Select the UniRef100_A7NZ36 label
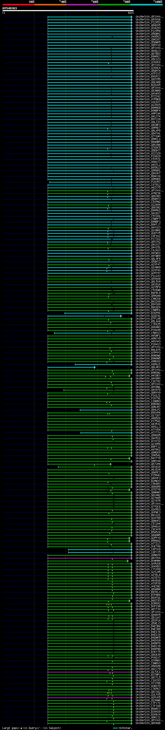Viewport: 165px width, 730px height. click(x=148, y=193)
